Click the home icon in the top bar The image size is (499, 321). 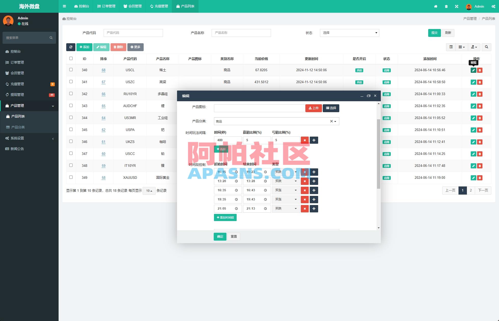coord(436,6)
